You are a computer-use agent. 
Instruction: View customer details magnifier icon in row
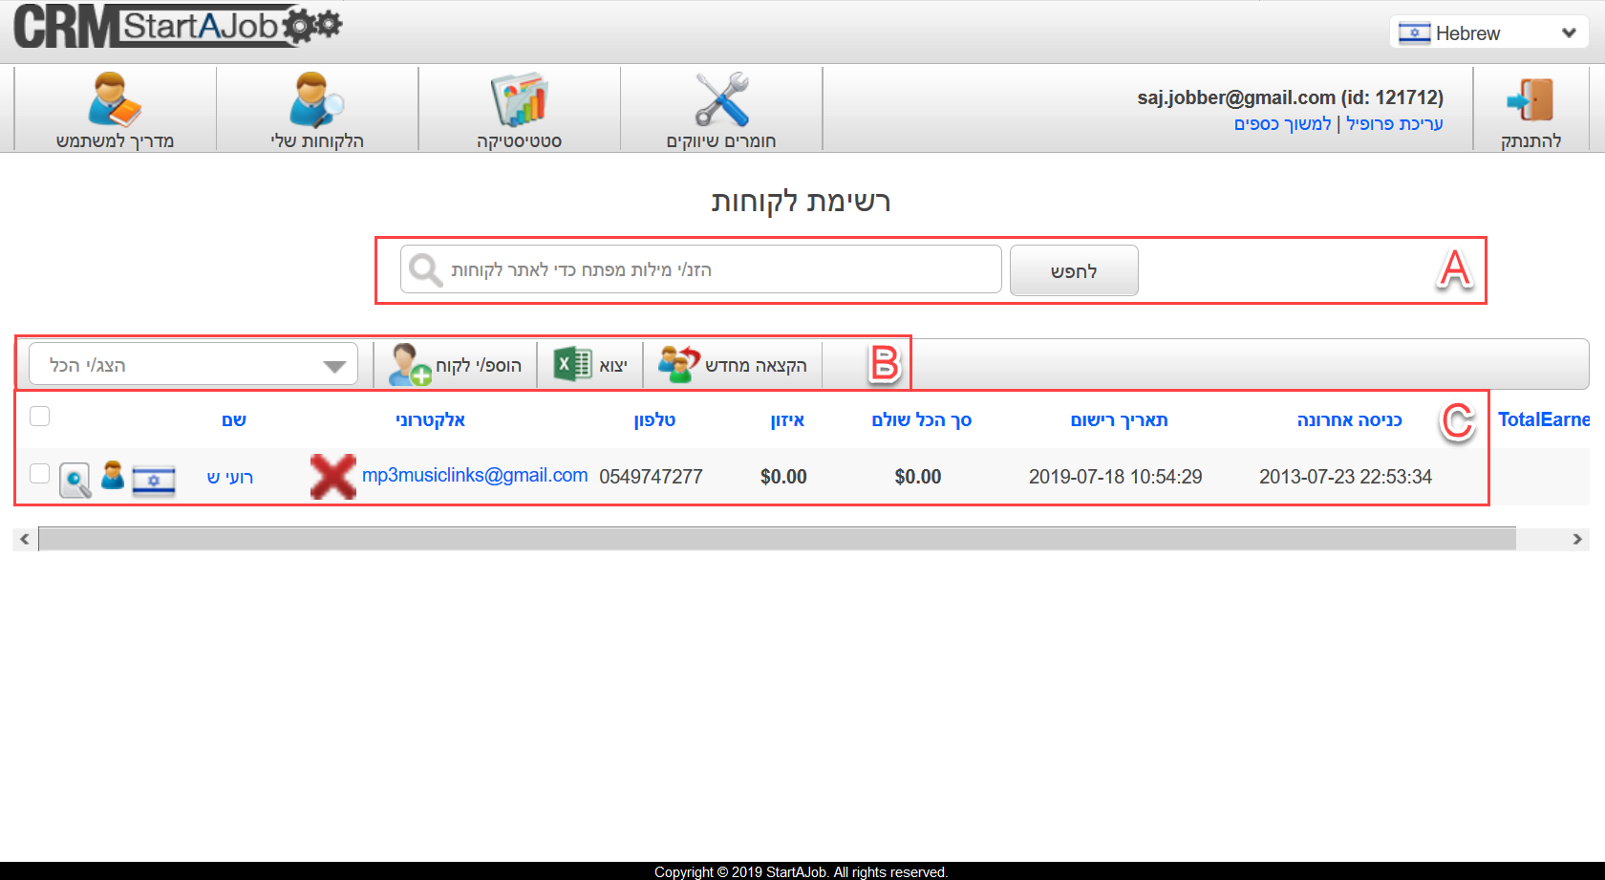[75, 480]
